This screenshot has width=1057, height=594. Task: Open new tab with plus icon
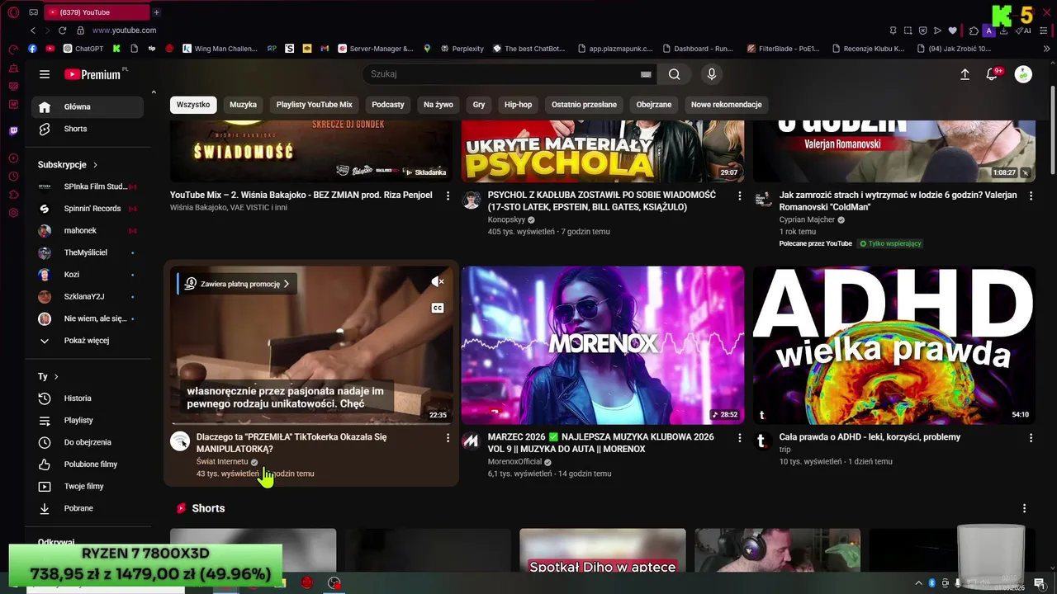click(156, 12)
